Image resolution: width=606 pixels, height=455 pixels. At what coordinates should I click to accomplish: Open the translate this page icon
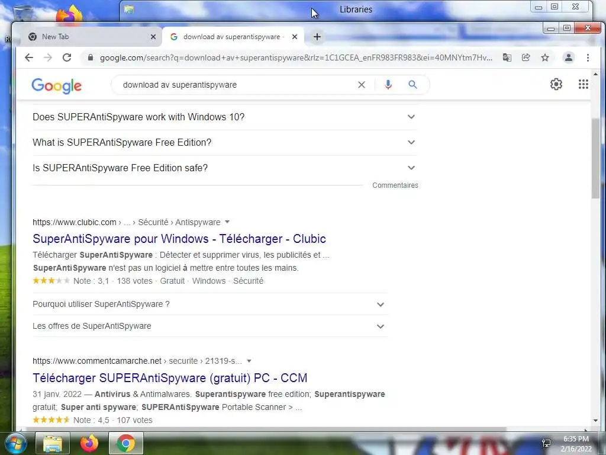tap(507, 57)
